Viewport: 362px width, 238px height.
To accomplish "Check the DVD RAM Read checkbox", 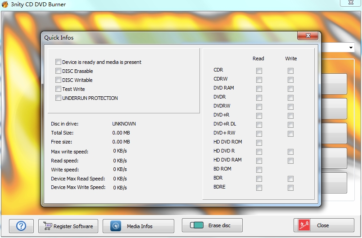I will (x=259, y=89).
